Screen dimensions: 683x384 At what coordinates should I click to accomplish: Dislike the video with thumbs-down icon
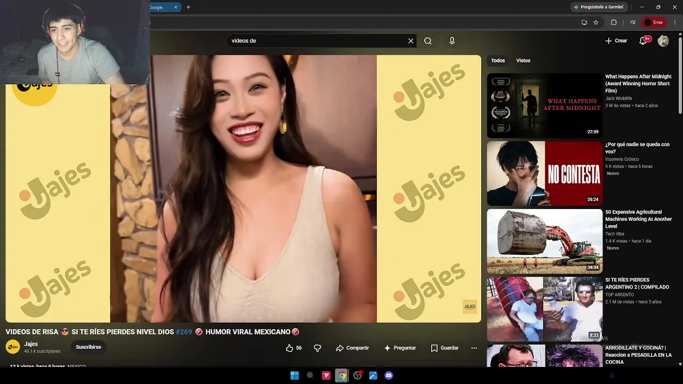tap(317, 348)
